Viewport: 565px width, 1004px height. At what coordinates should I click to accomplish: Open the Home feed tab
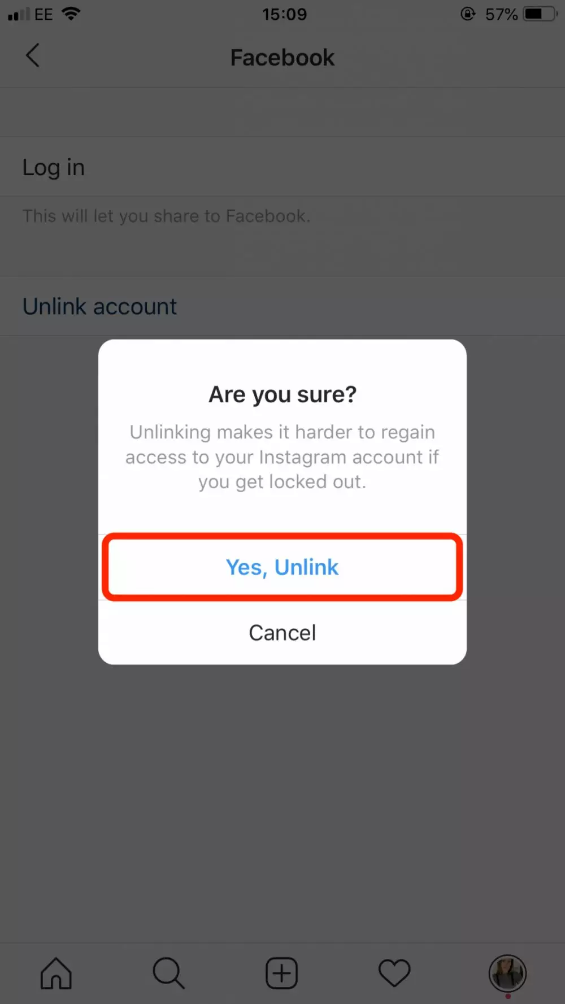[x=56, y=973]
